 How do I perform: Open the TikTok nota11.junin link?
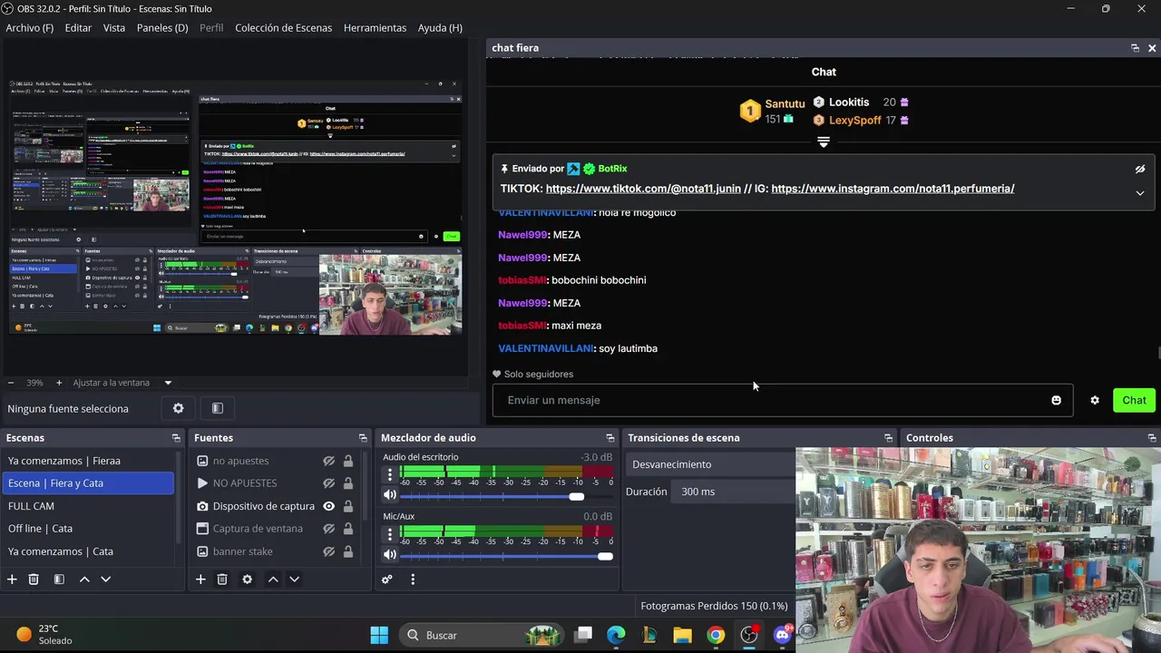(643, 189)
